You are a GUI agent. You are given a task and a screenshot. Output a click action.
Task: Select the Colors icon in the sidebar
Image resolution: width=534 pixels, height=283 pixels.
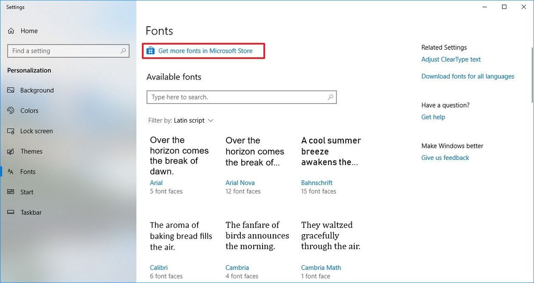(x=11, y=111)
